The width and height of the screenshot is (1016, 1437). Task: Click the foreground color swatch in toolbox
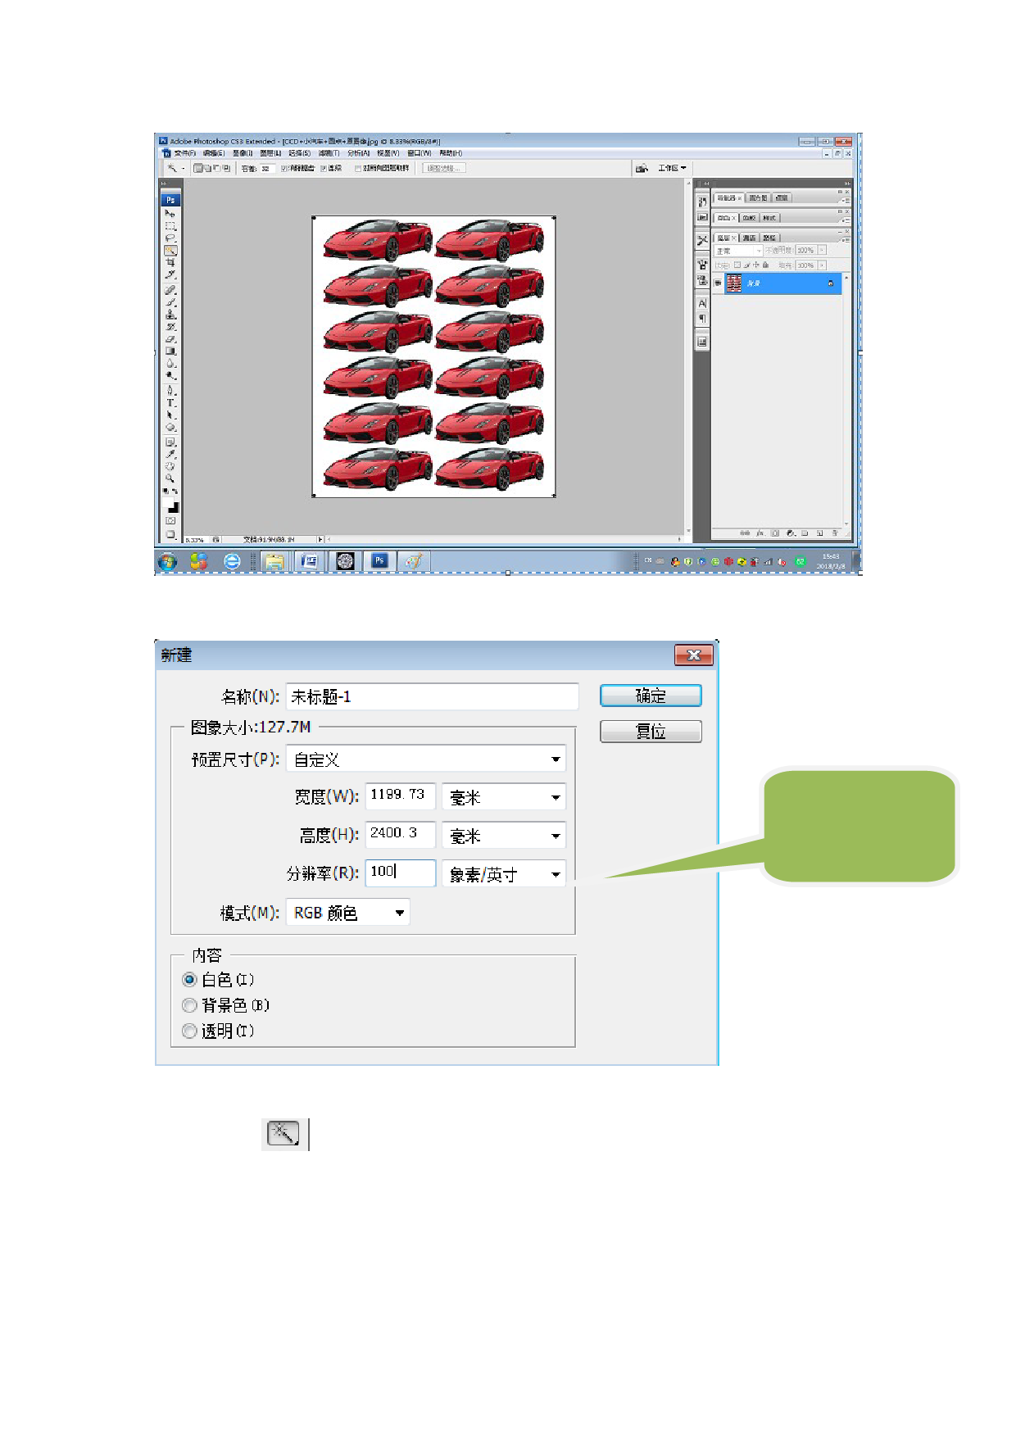pos(169,503)
